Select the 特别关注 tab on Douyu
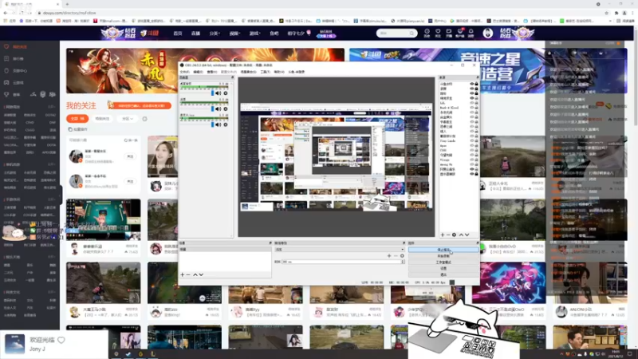Screen dimensions: 638x359 pyautogui.click(x=103, y=119)
